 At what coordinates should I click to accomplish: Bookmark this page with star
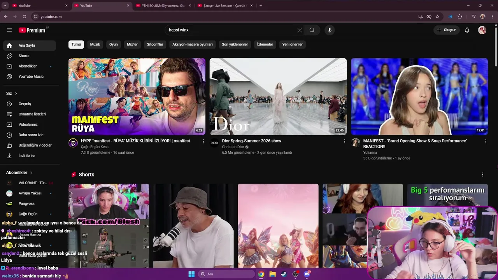437,17
